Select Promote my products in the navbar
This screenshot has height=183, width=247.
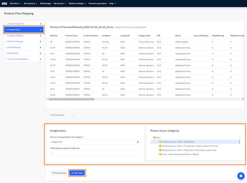(98, 4)
